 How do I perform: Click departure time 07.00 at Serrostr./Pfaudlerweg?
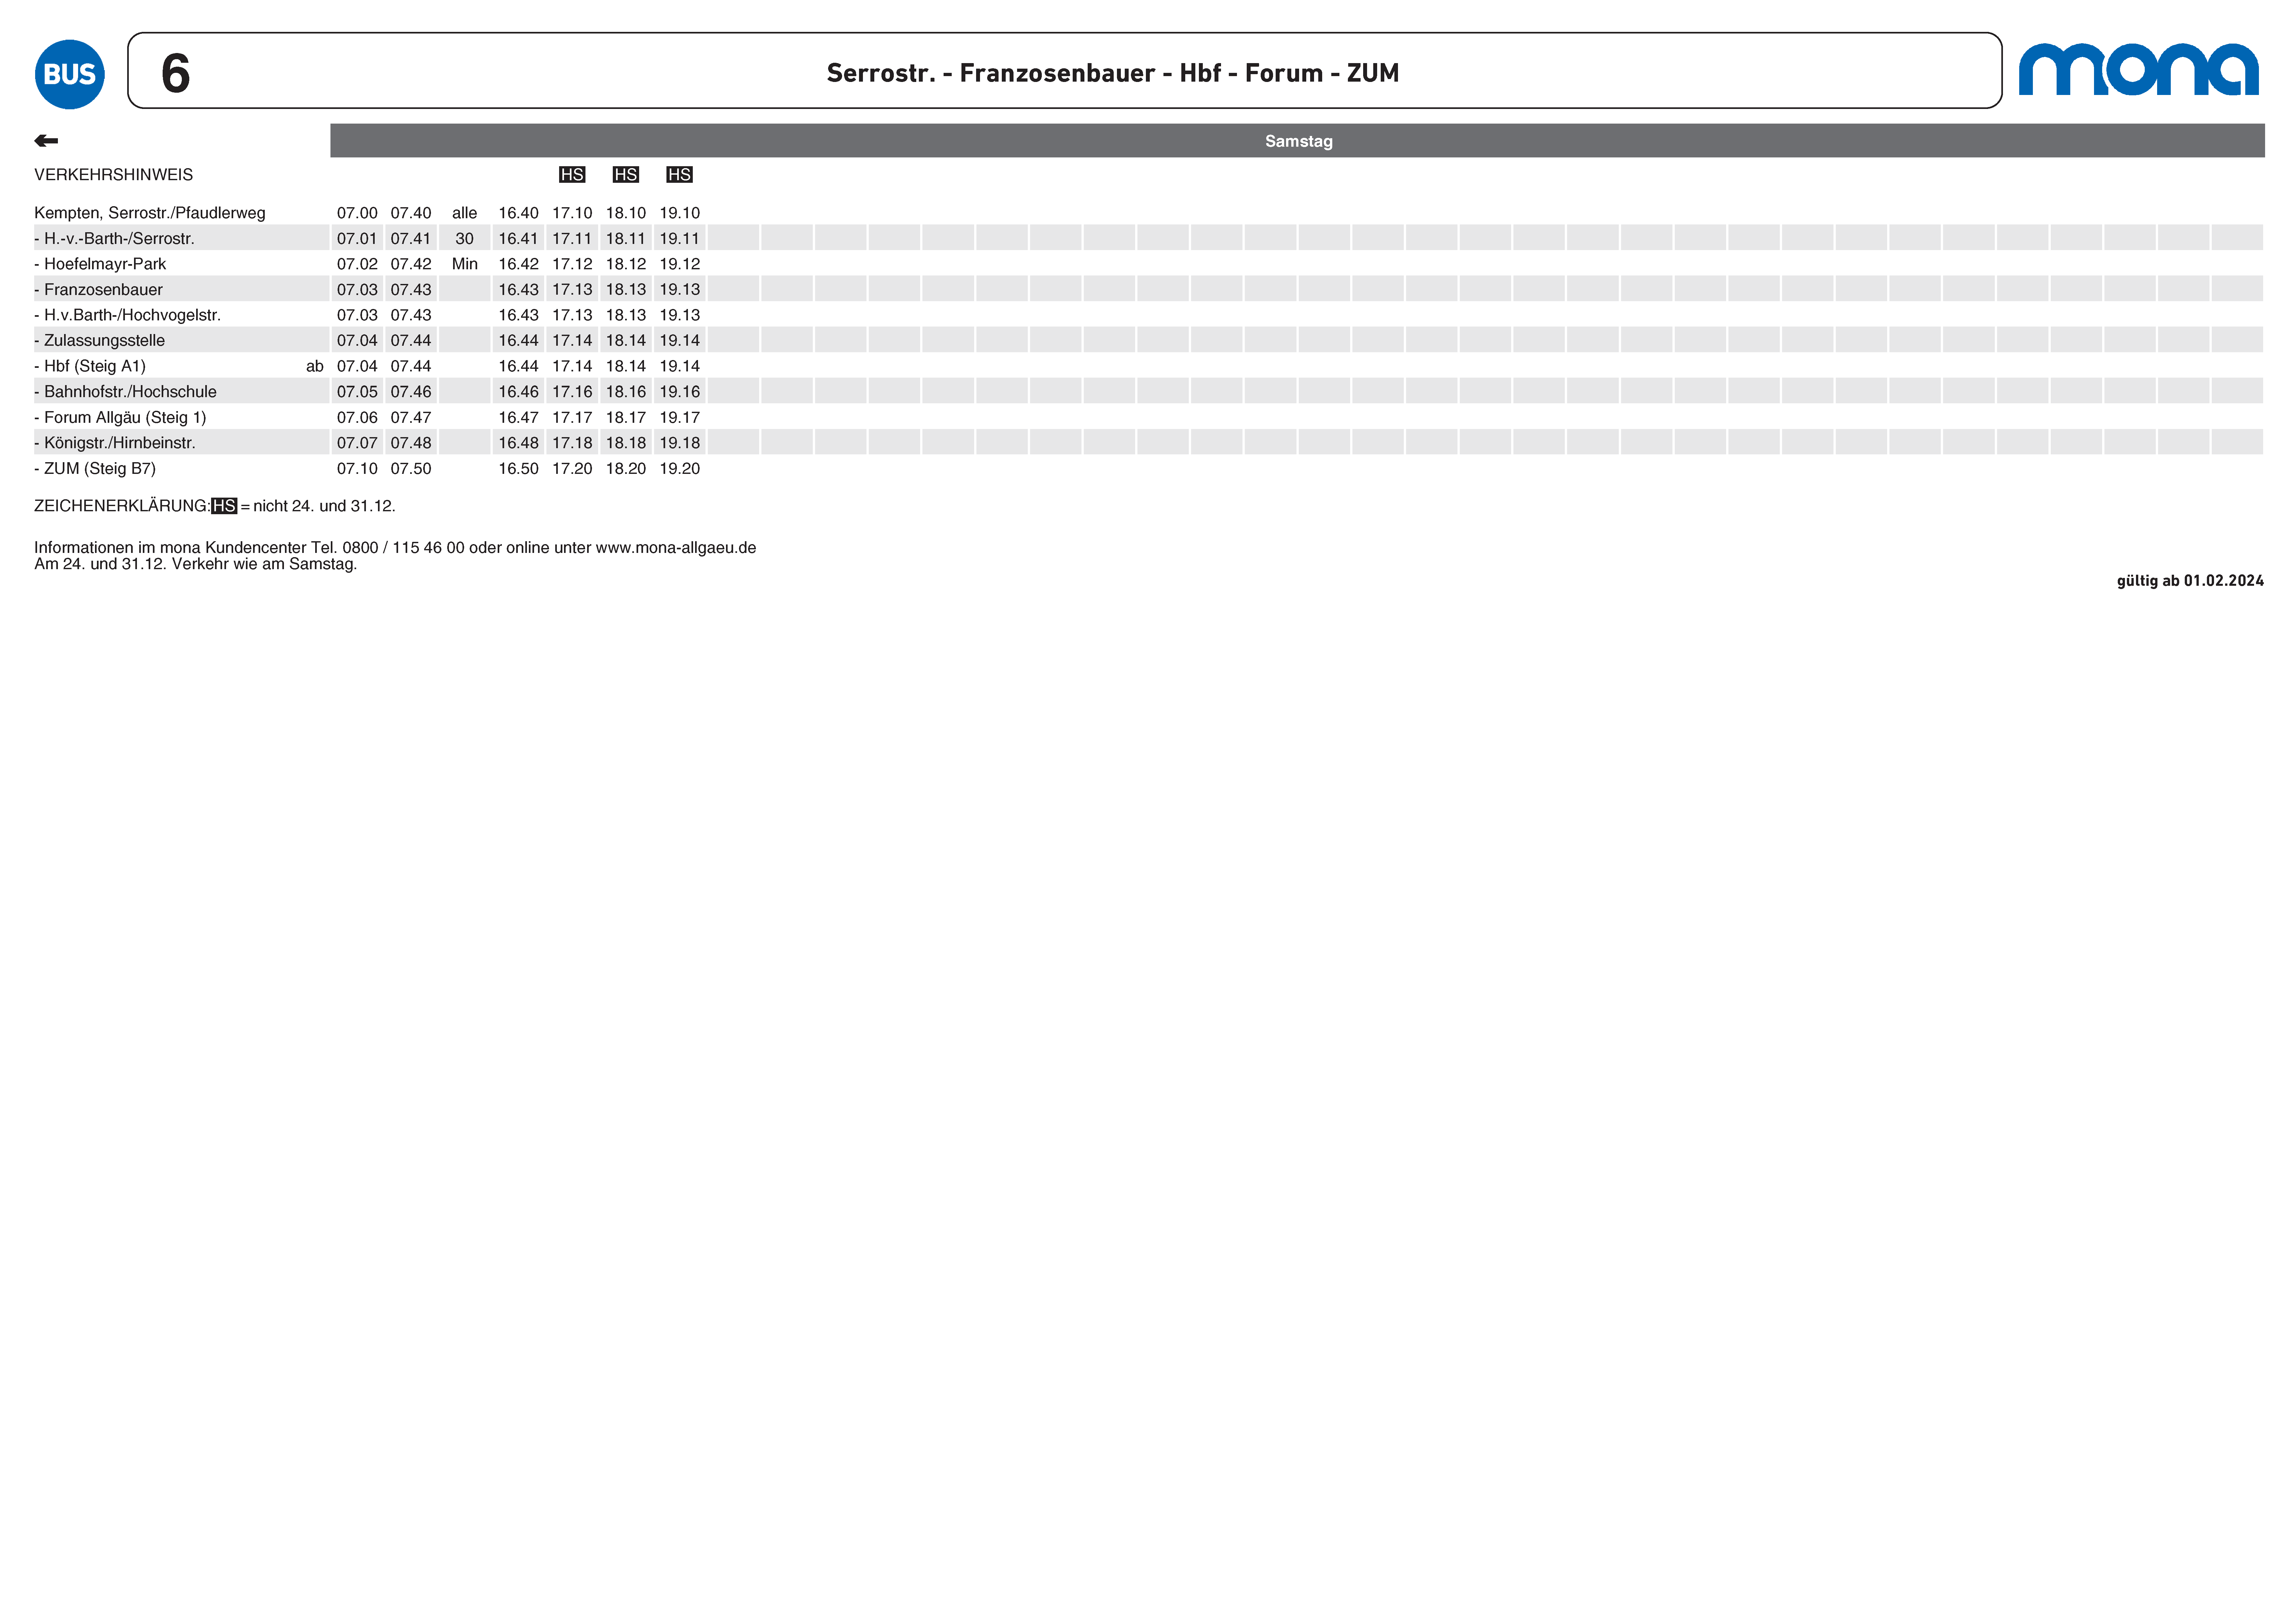pyautogui.click(x=357, y=213)
